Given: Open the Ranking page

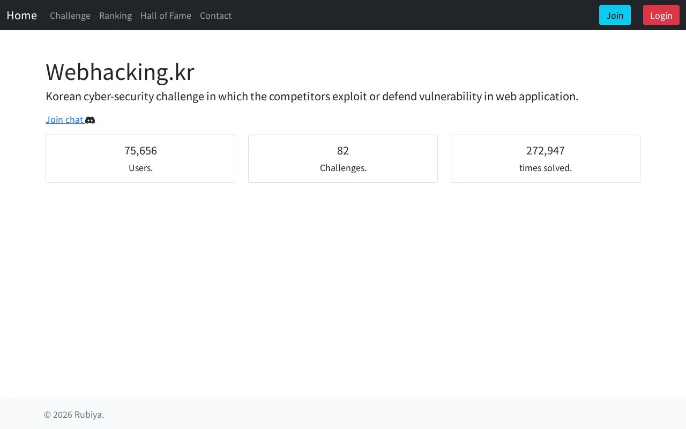Looking at the screenshot, I should click(x=115, y=16).
